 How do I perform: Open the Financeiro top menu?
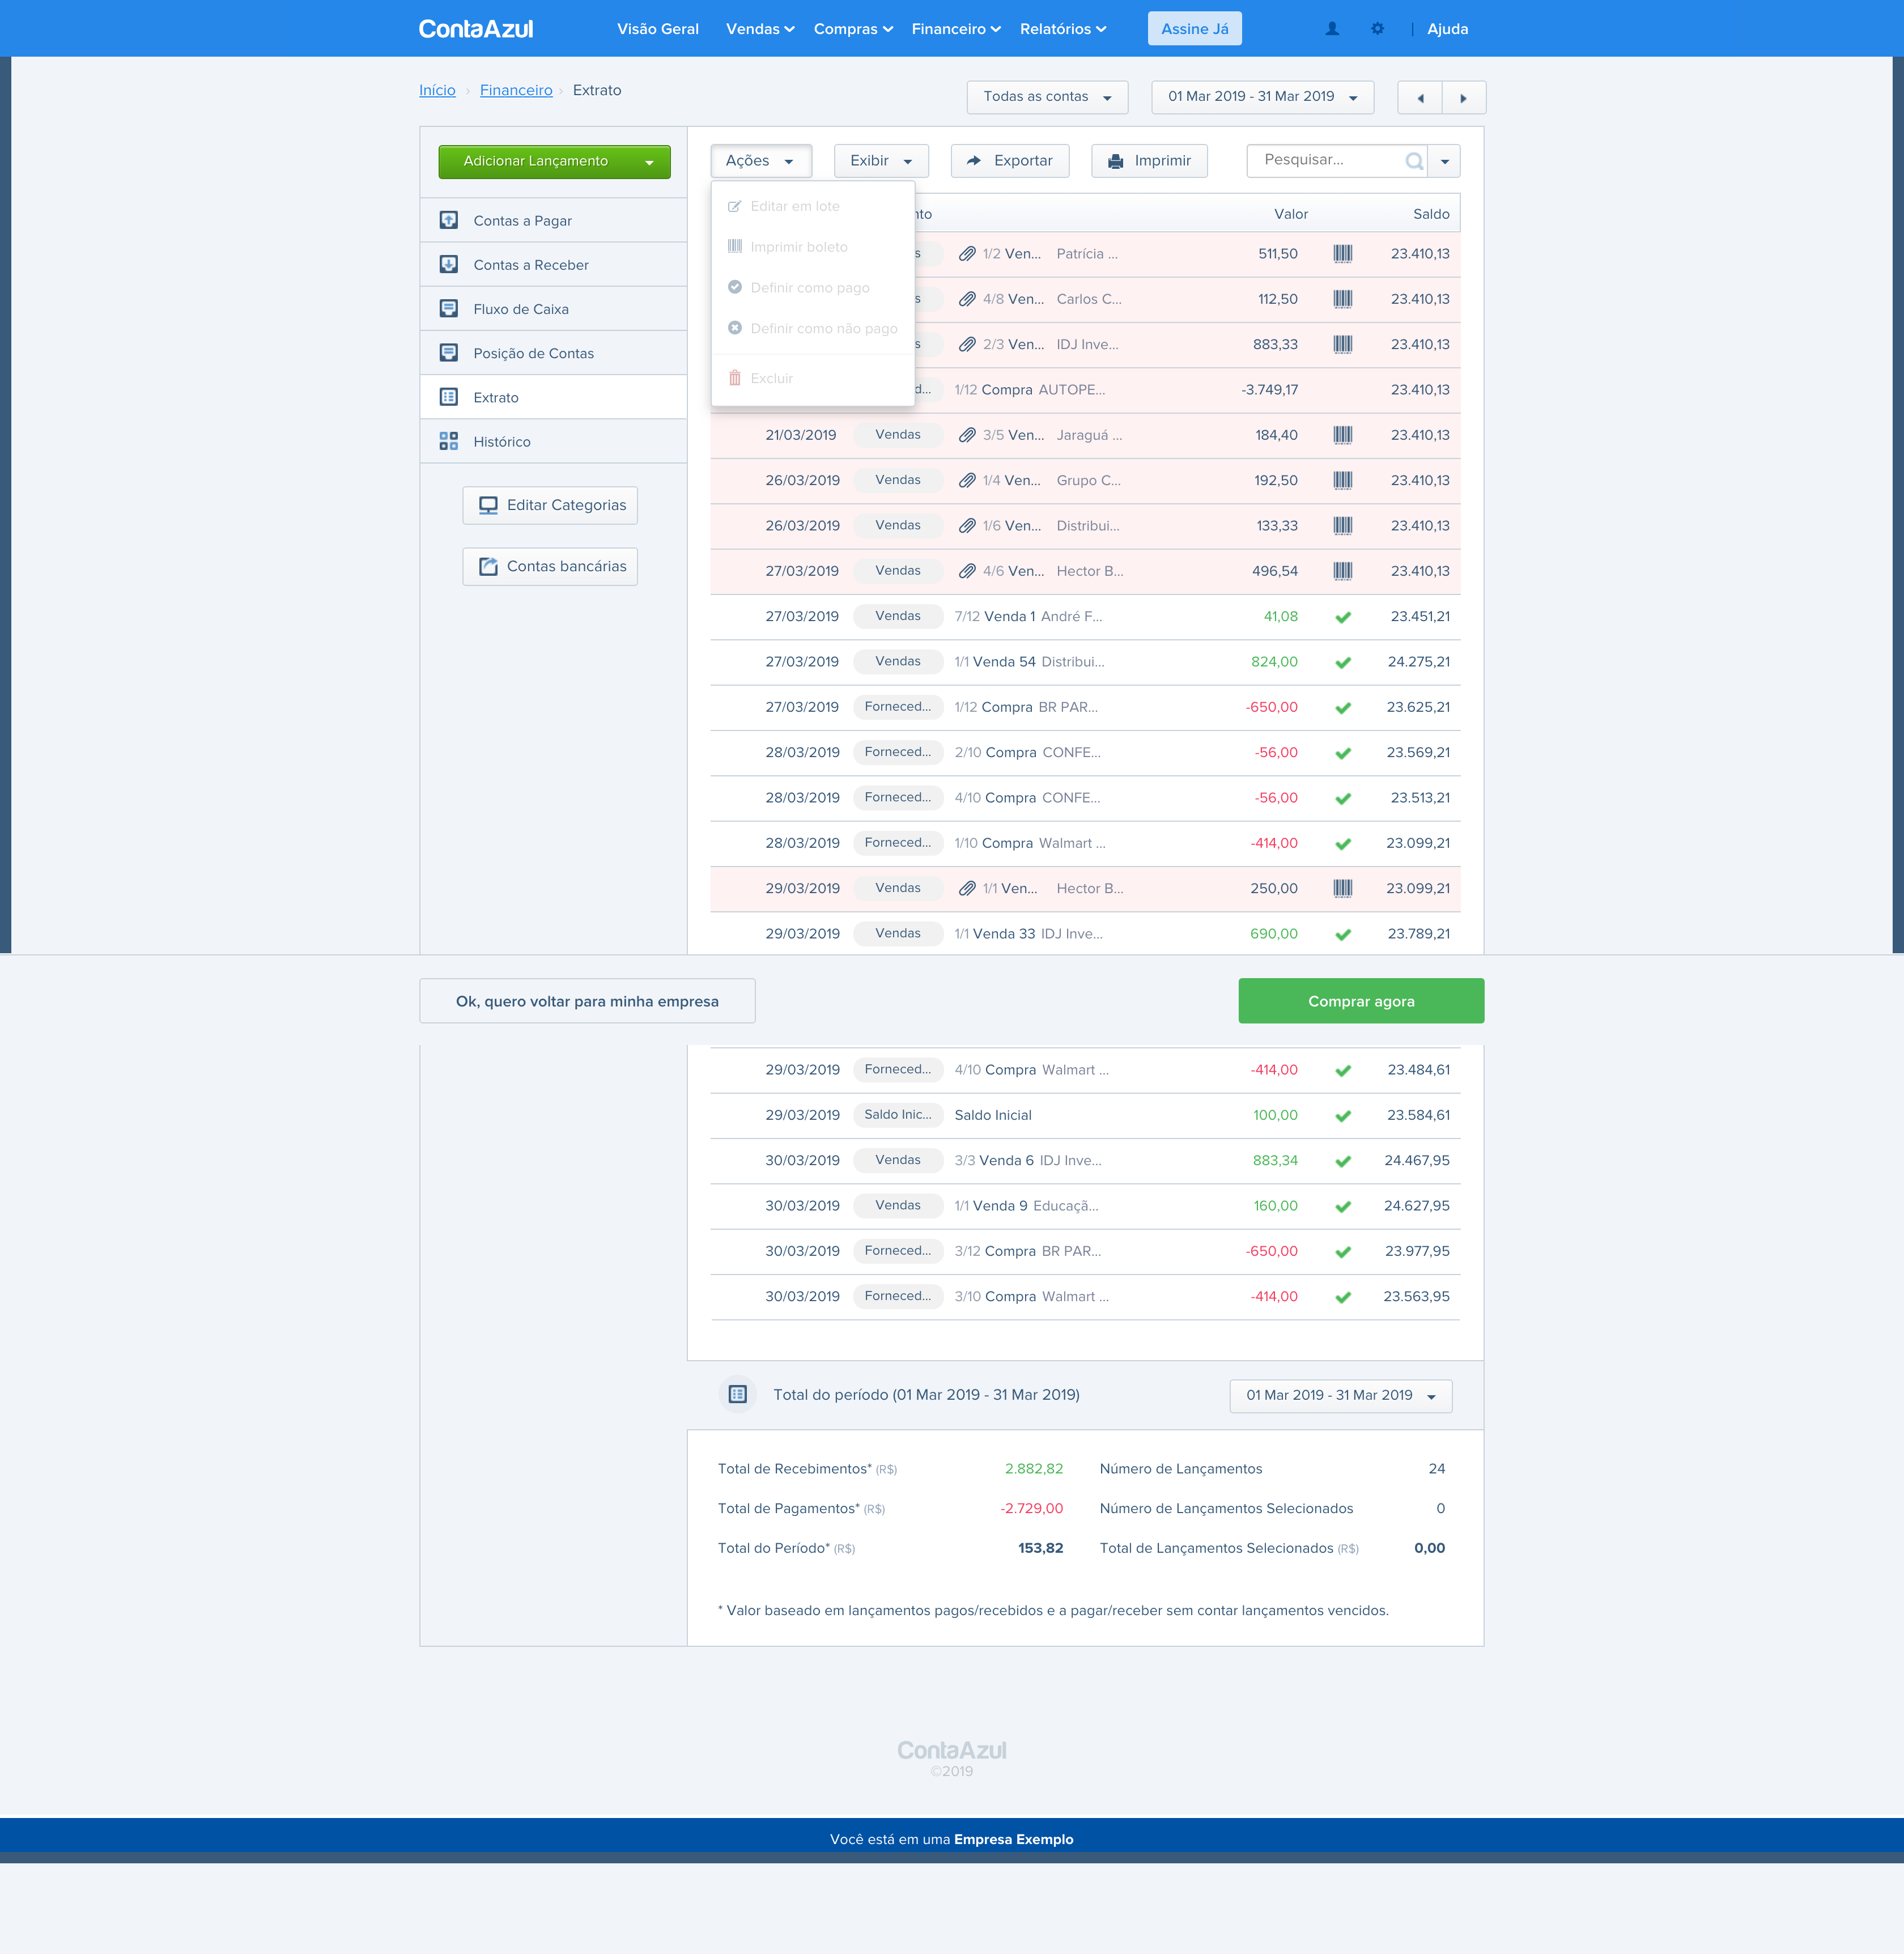point(955,29)
